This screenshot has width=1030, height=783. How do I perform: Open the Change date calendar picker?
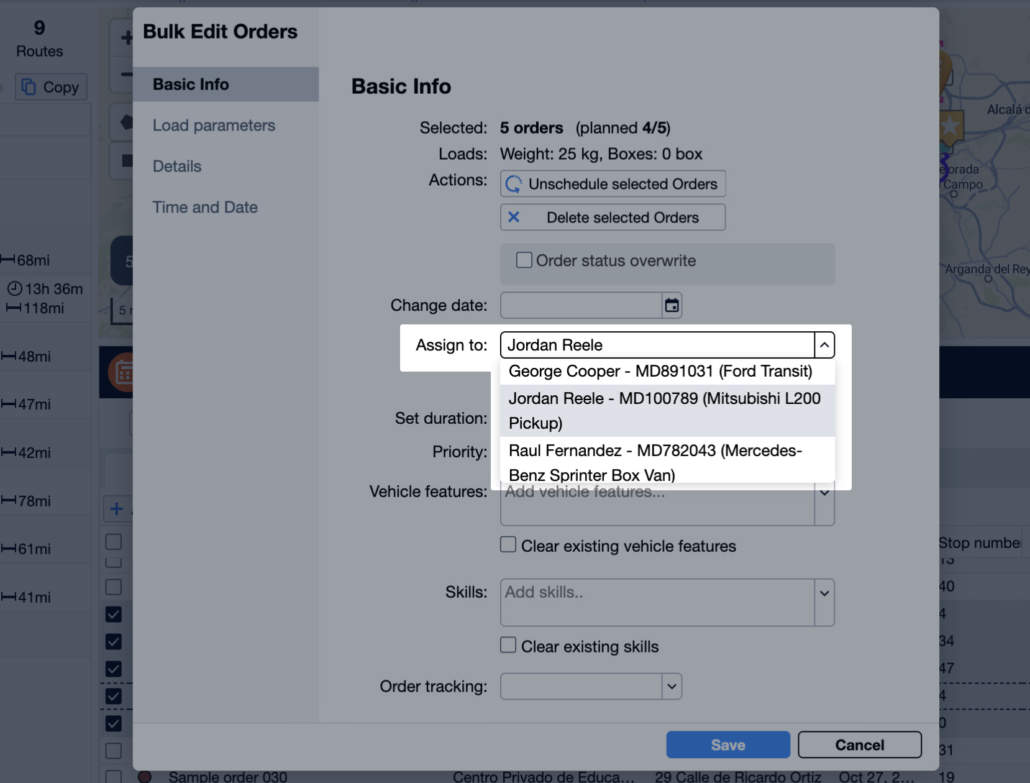coord(673,305)
